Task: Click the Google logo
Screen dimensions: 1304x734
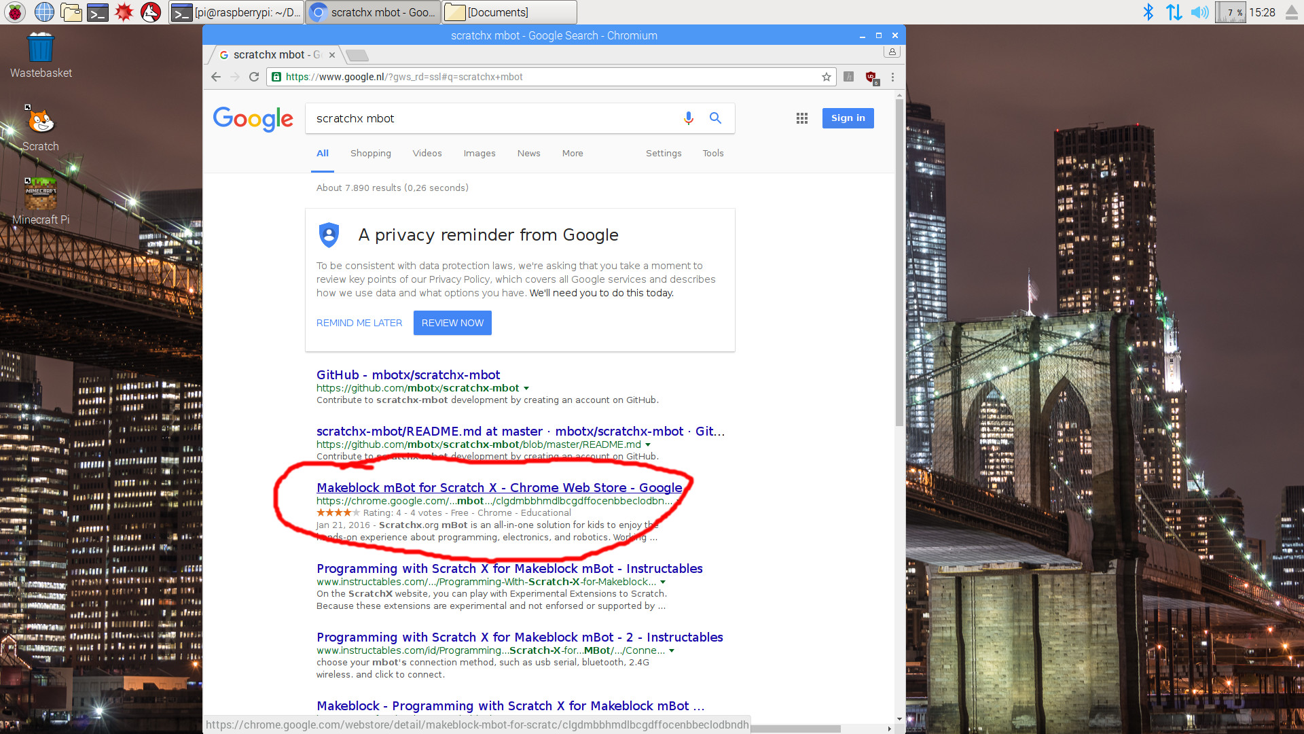Action: 253,119
